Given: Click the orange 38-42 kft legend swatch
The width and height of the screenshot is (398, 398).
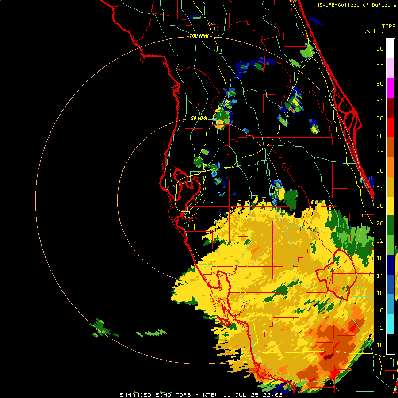Looking at the screenshot, I should click(x=390, y=167).
